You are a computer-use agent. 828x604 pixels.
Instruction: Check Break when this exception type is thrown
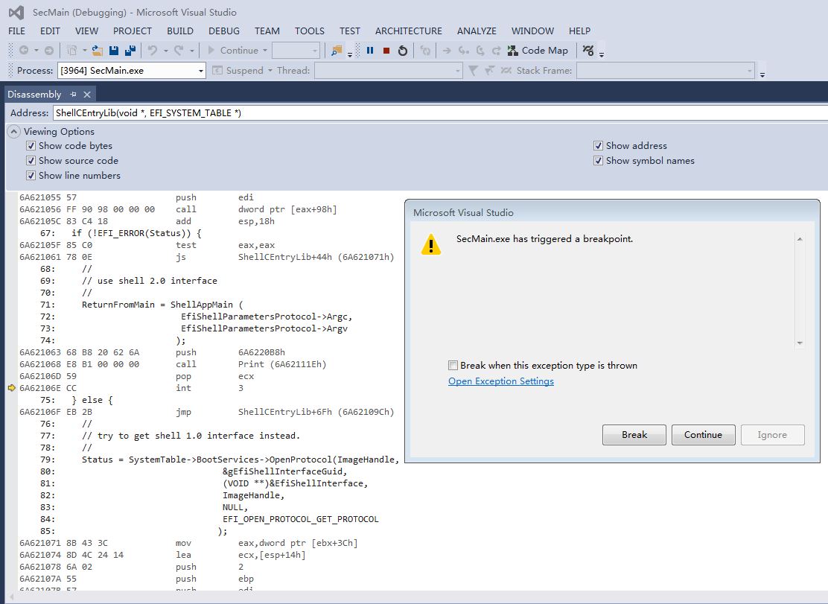[453, 366]
